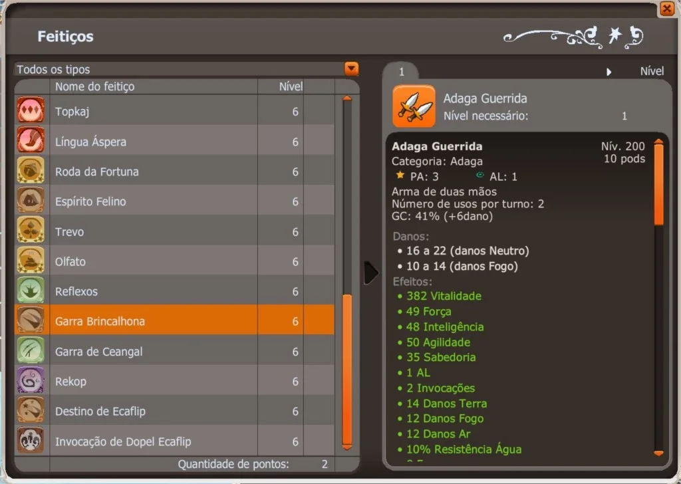Click item description scrollbar up arrow

point(658,142)
